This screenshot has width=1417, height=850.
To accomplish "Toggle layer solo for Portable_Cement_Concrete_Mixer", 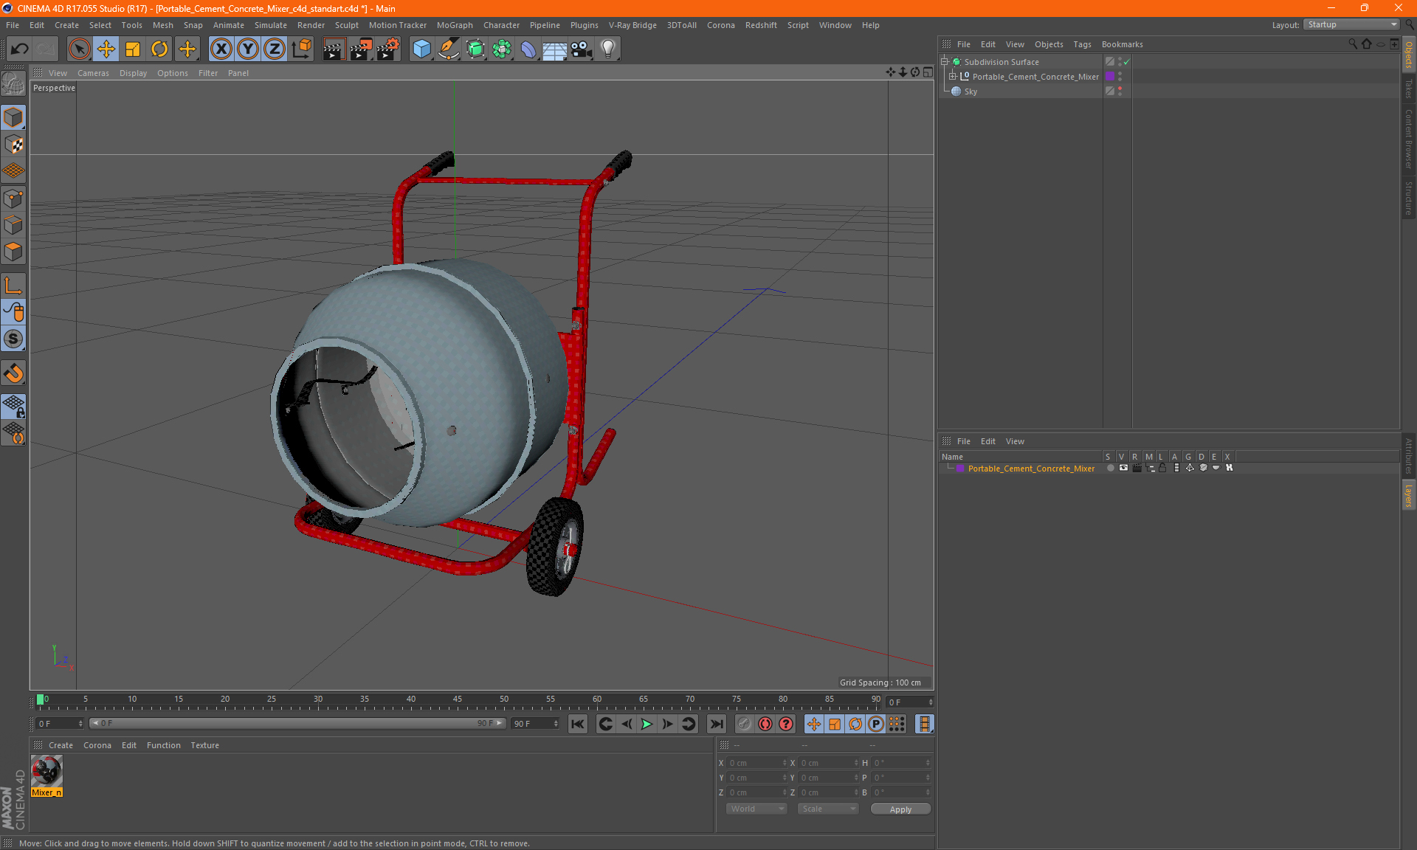I will click(1110, 469).
